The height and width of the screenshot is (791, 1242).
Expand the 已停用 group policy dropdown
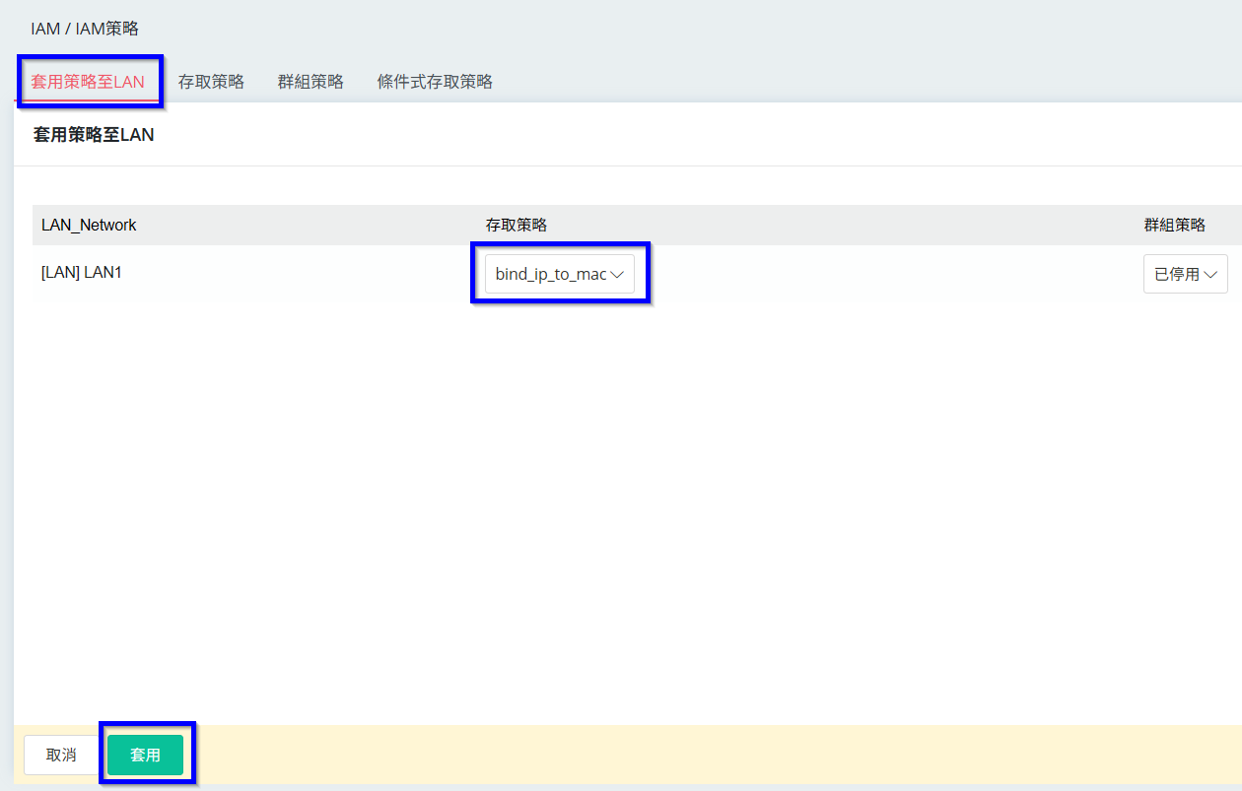(1178, 275)
